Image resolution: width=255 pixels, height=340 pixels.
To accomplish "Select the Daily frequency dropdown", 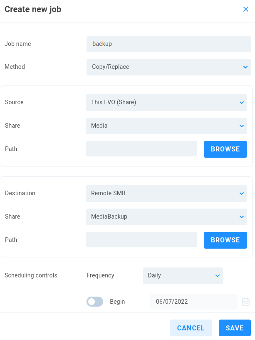I will pyautogui.click(x=183, y=276).
